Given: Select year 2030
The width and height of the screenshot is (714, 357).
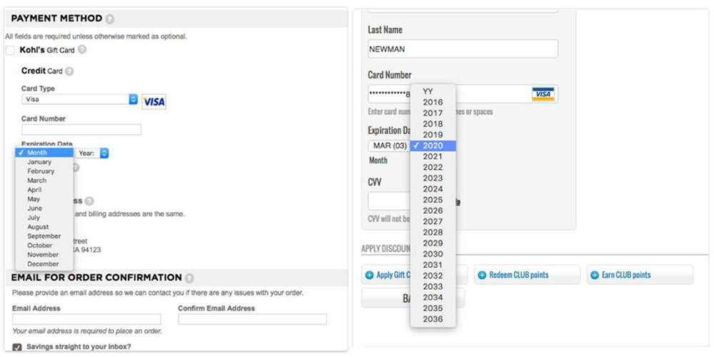Looking at the screenshot, I should pyautogui.click(x=433, y=254).
